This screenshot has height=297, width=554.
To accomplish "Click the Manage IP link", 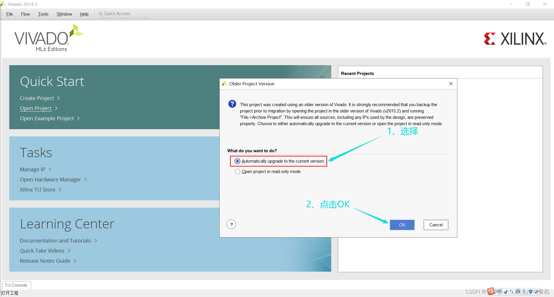I will pyautogui.click(x=33, y=170).
